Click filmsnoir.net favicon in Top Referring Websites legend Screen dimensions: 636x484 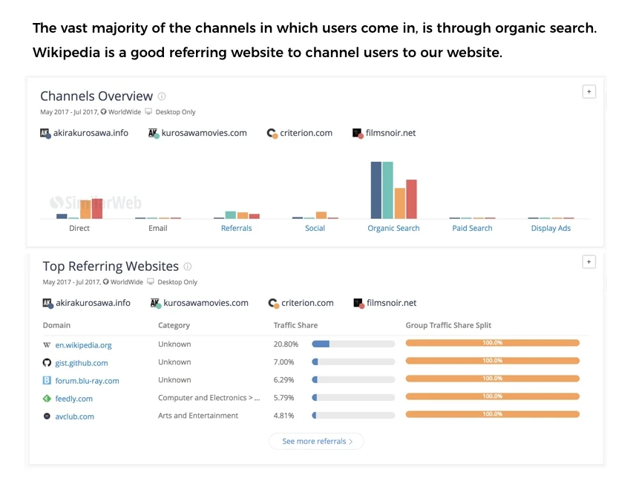(358, 303)
